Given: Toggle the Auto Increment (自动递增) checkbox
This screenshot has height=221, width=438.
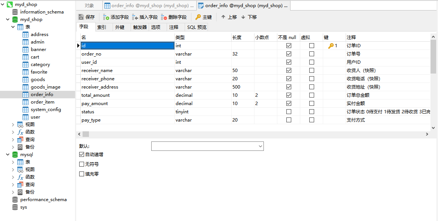Looking at the screenshot, I should [81, 154].
